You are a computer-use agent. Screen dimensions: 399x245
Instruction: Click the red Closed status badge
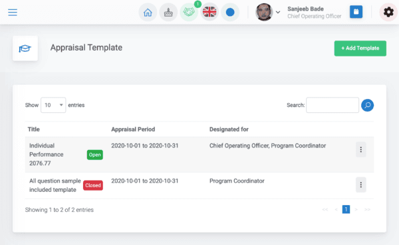[x=93, y=185]
